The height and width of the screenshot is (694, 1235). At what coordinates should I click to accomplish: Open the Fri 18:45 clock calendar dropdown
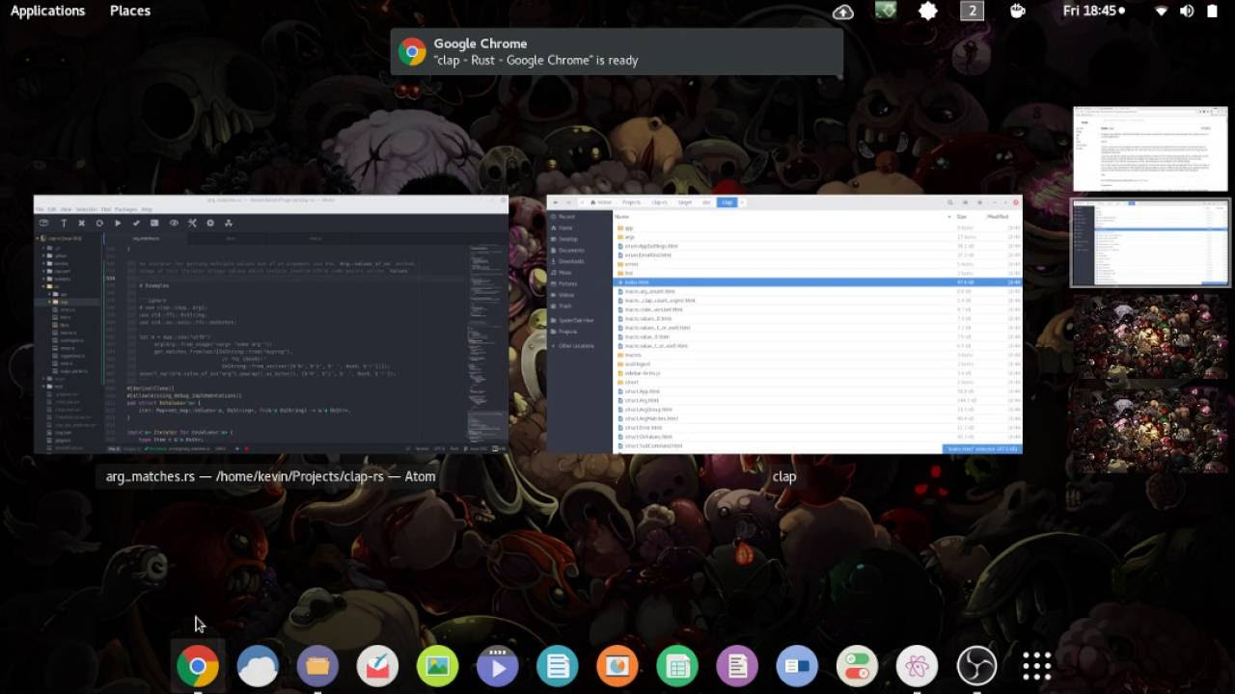point(1095,11)
